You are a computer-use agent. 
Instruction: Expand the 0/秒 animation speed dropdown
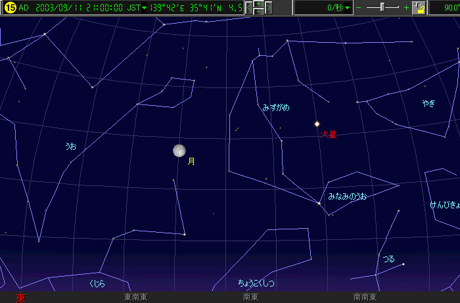tap(348, 8)
